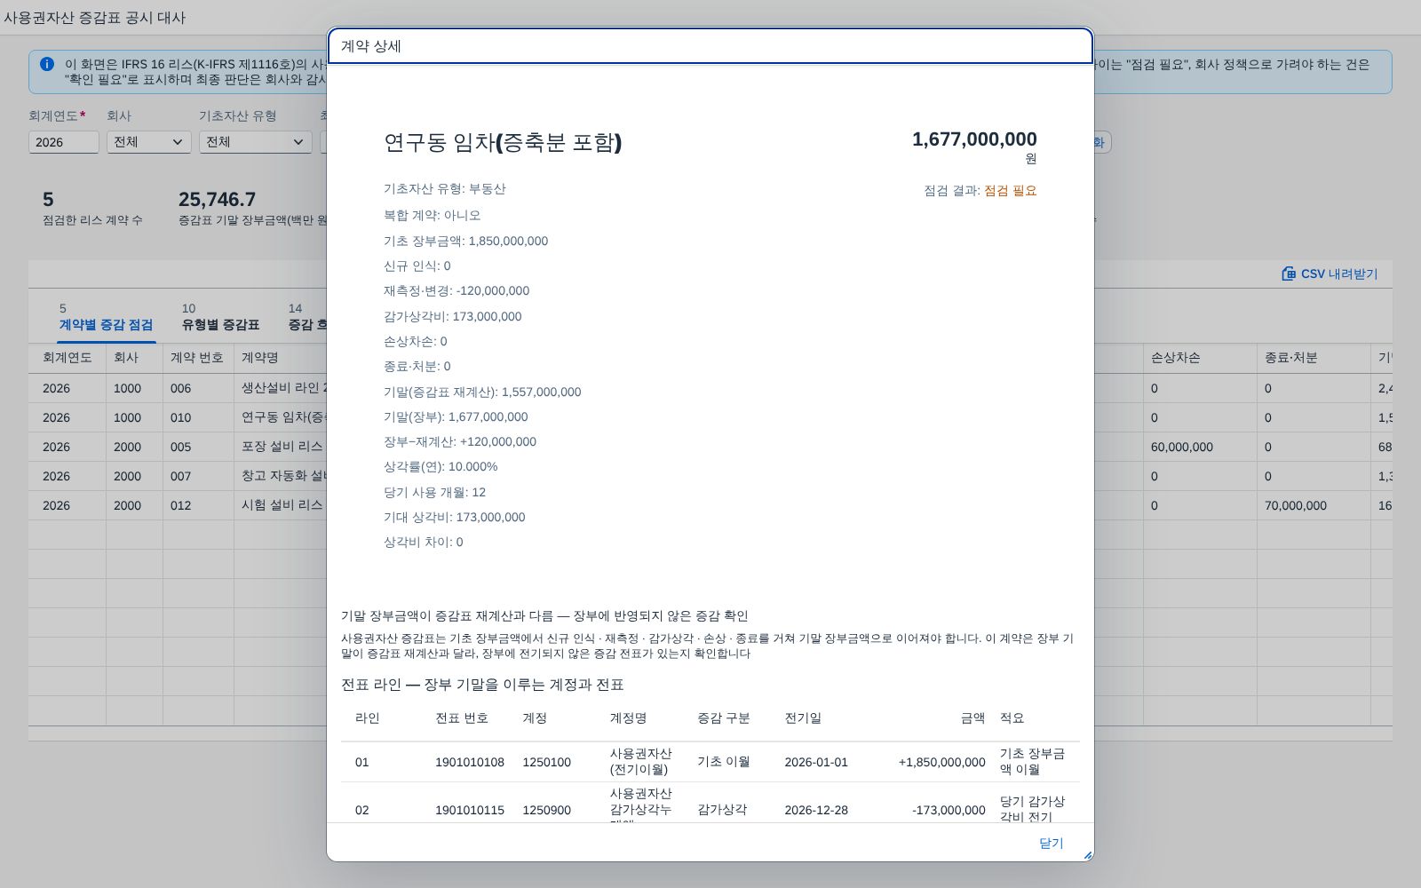The image size is (1421, 888).
Task: Click the 손상차손 column header
Action: click(x=1199, y=358)
